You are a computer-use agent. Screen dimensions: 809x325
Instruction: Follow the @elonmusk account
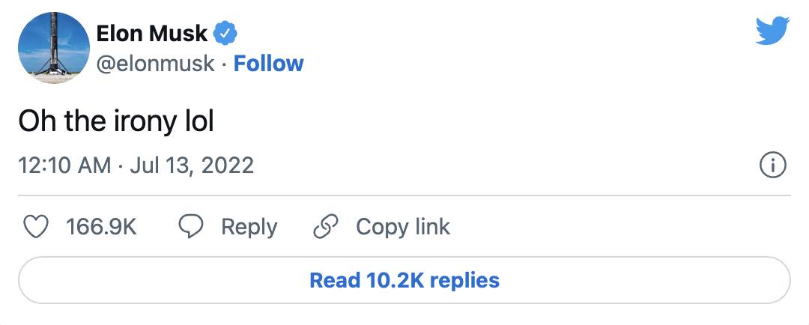[268, 64]
